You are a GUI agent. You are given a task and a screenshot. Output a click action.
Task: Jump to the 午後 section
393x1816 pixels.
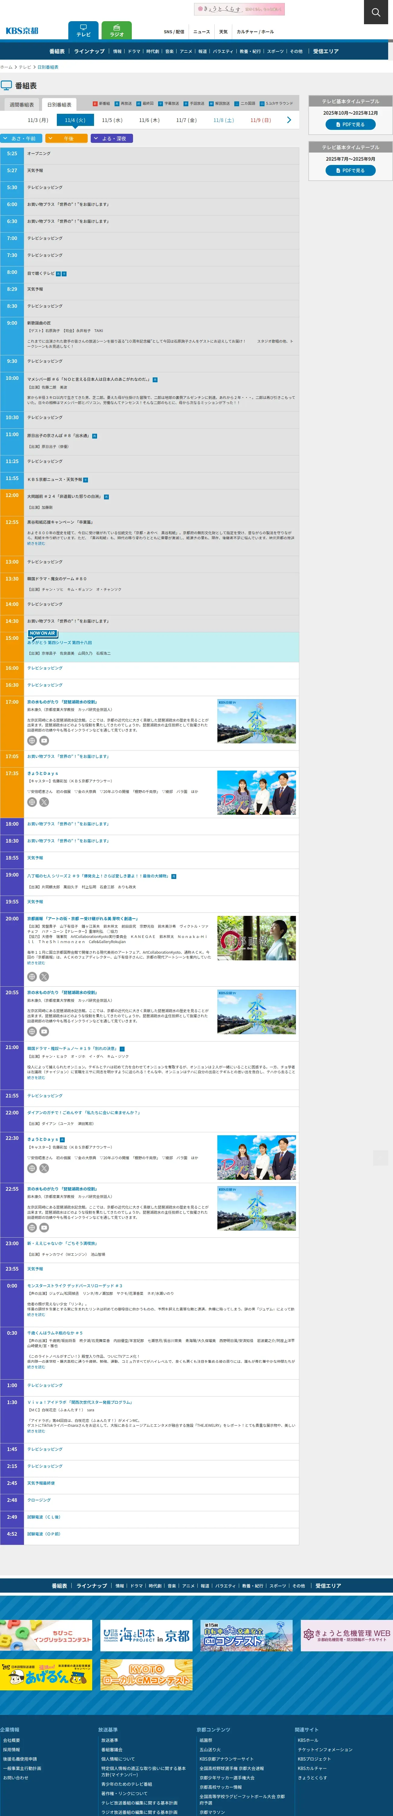tap(66, 139)
